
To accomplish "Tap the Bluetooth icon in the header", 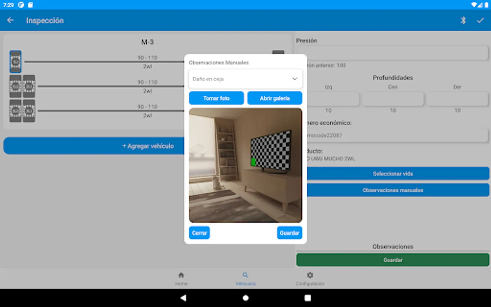I will coord(463,20).
